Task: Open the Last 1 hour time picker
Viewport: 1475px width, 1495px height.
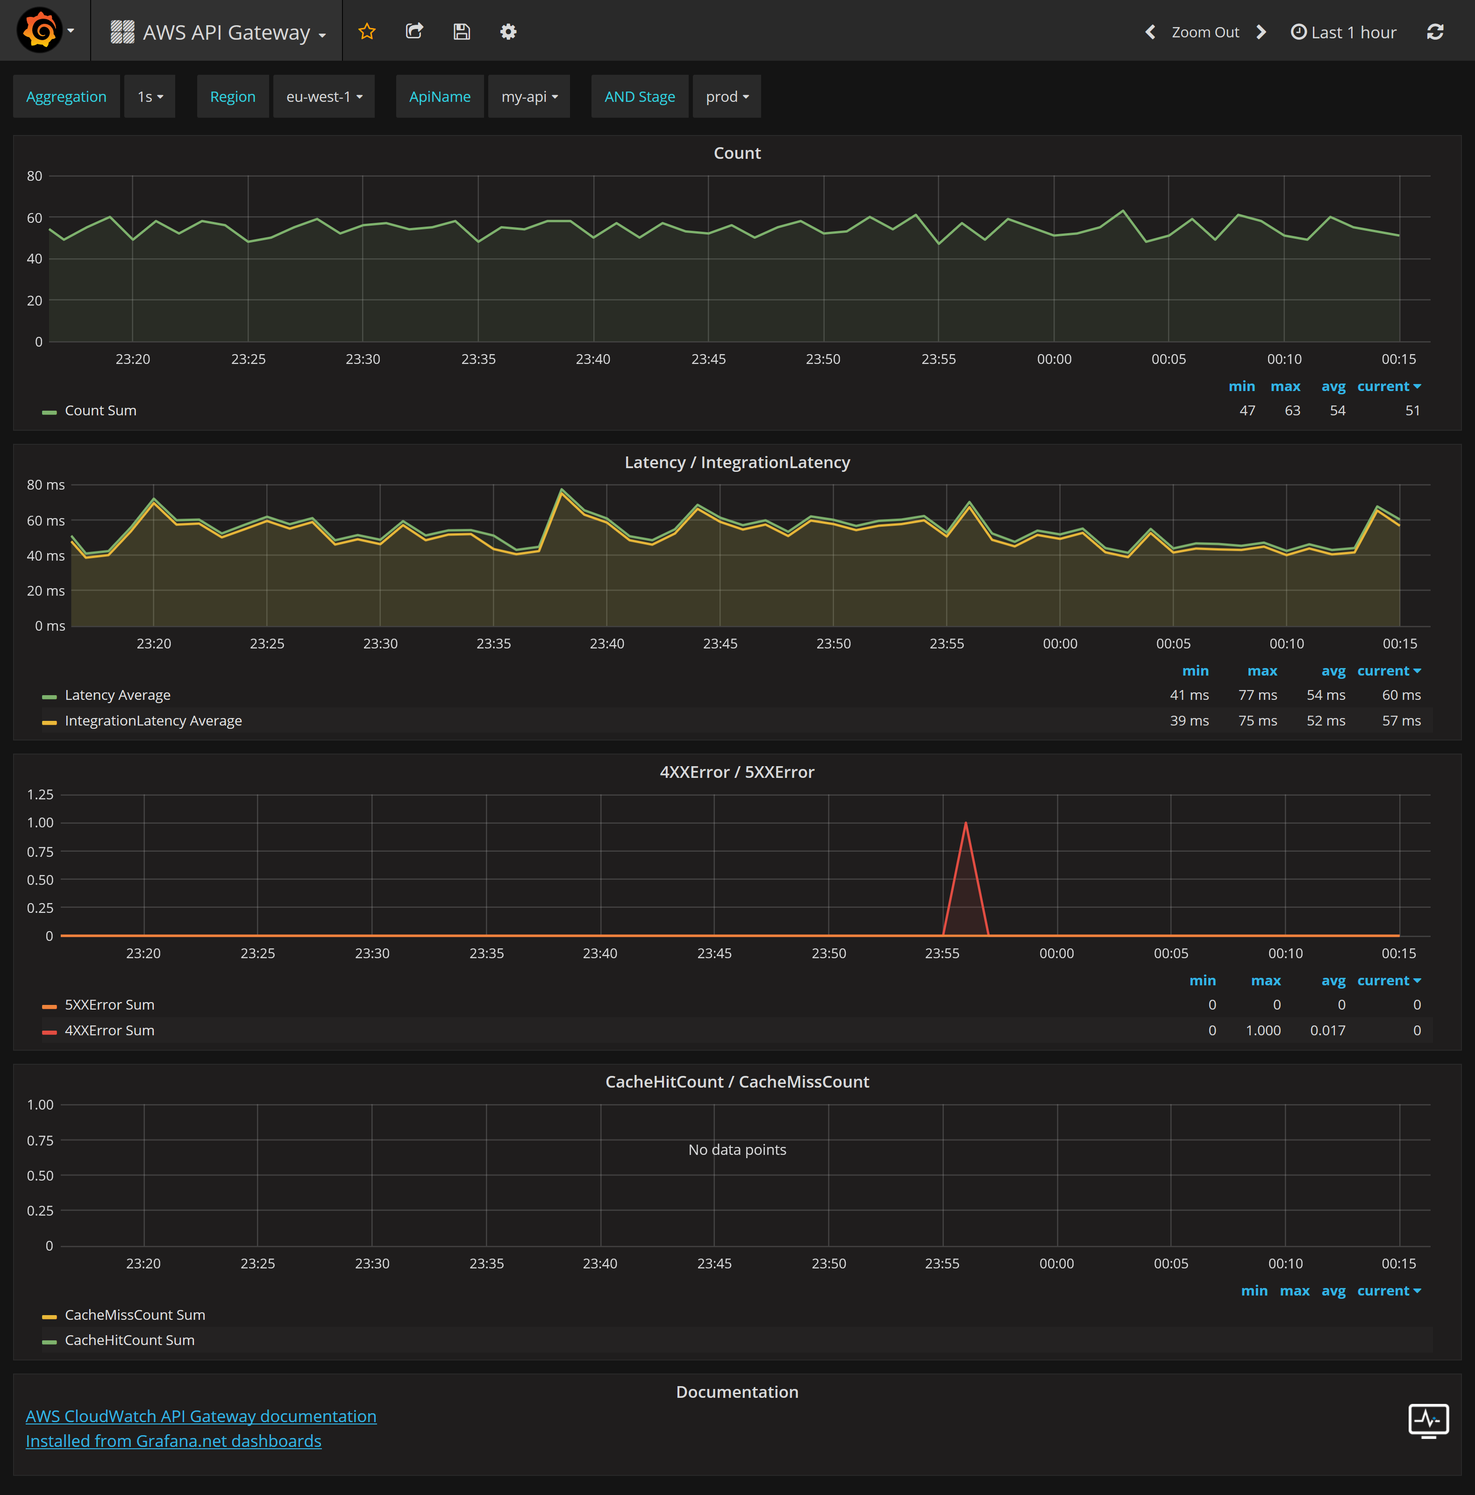Action: (x=1343, y=32)
